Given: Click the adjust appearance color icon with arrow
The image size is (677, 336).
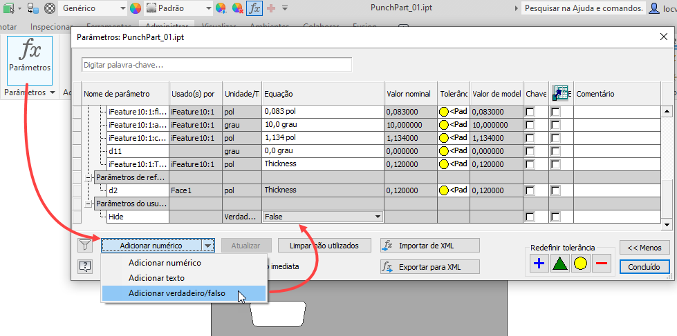Looking at the screenshot, I should tap(221, 8).
